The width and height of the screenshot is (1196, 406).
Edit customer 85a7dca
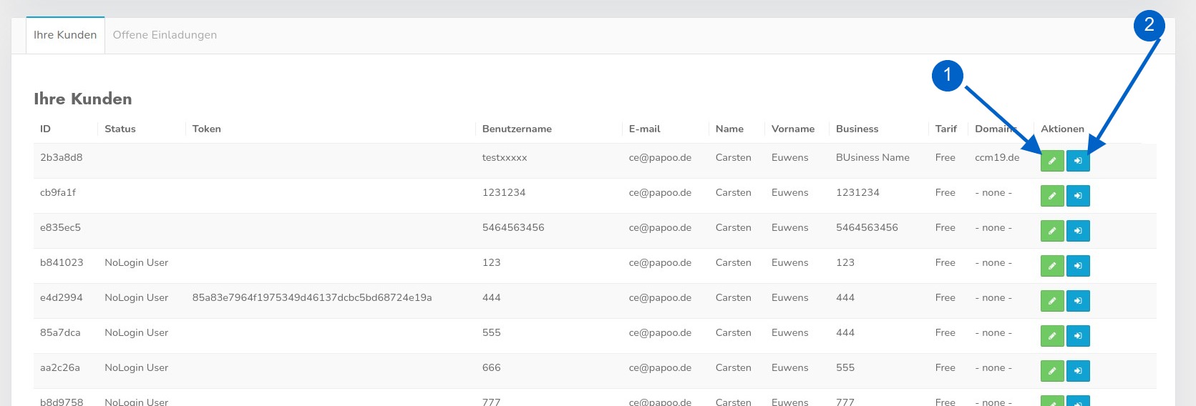point(1051,336)
